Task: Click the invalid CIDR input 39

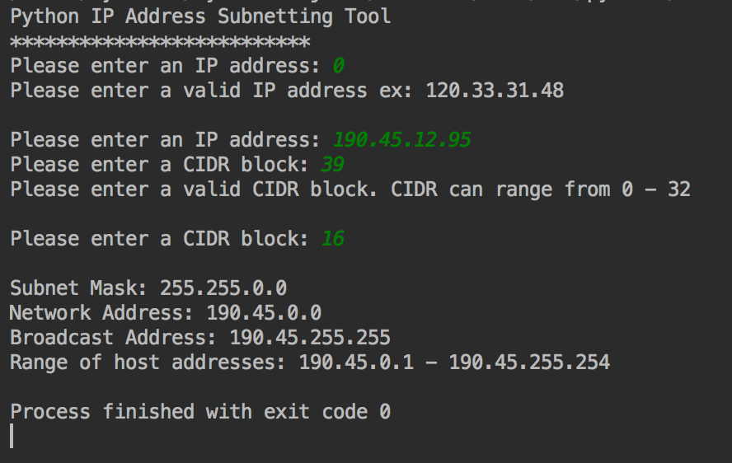Action: (333, 165)
